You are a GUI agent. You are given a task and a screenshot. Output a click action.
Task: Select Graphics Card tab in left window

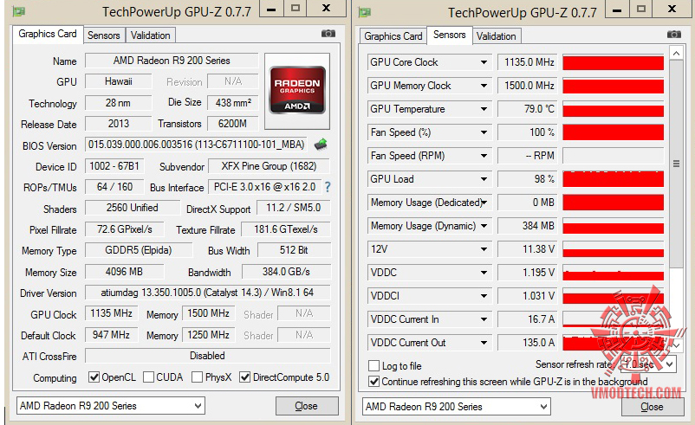pos(48,34)
